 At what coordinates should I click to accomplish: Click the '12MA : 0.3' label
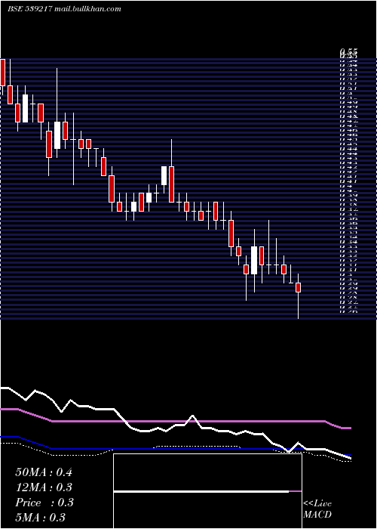coord(44,487)
